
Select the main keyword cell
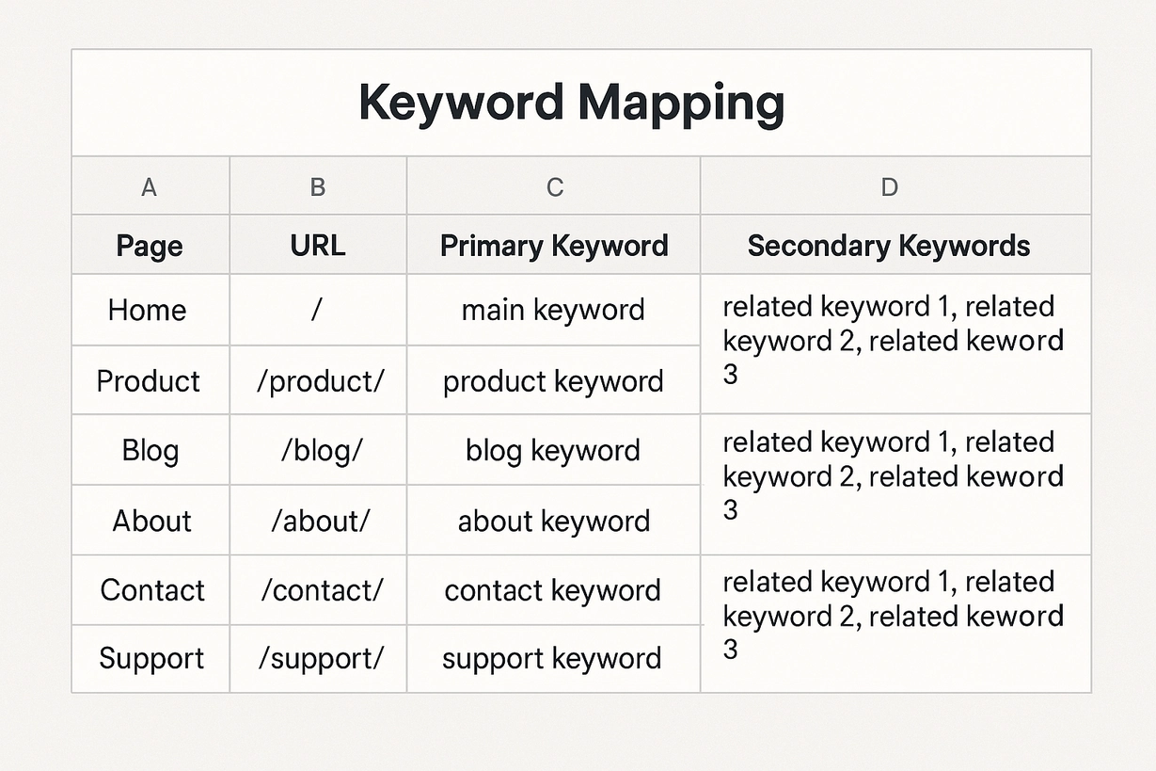(x=553, y=310)
